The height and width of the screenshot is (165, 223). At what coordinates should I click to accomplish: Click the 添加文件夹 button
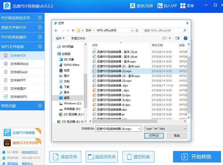(x=102, y=157)
